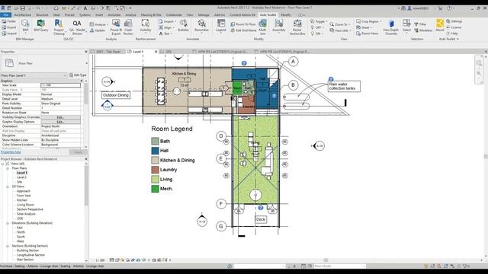Close the Level 1 view tab

pos(156,52)
